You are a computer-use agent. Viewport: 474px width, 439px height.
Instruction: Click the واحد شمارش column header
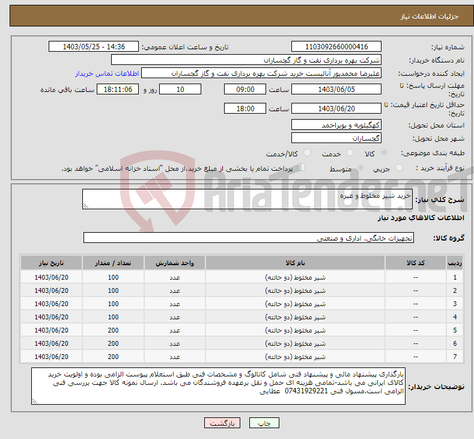(x=175, y=263)
